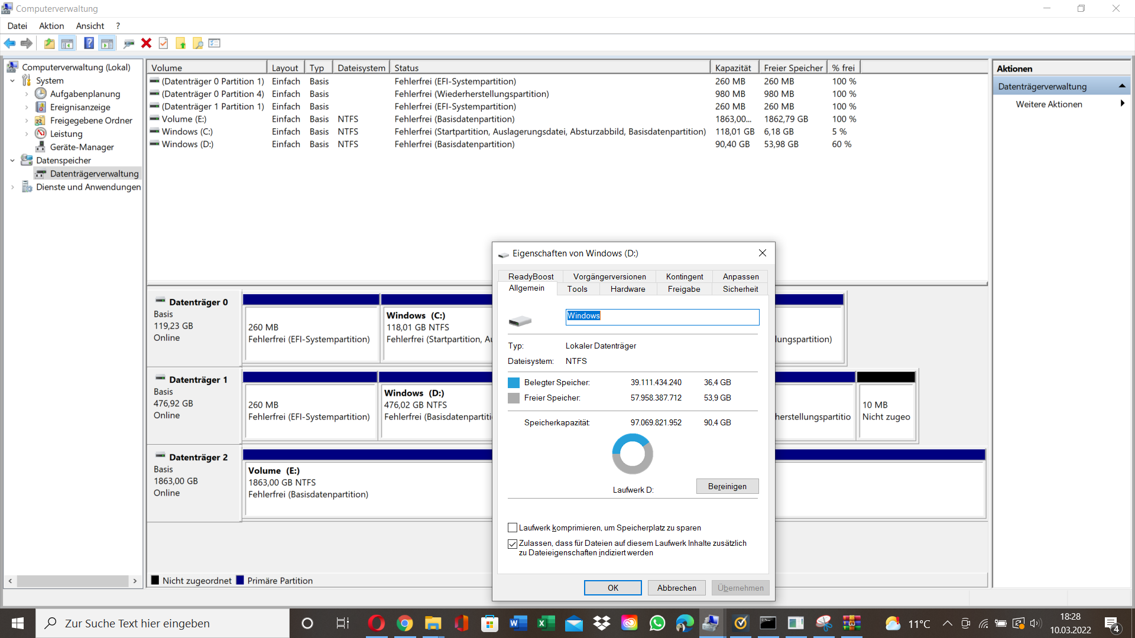Click the checklist view icon in toolbar
The width and height of the screenshot is (1135, 638).
pos(215,43)
